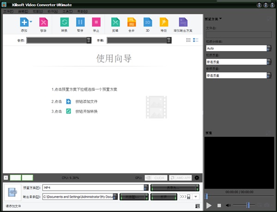This screenshot has height=212, width=277.
Task: Click the Add file (添加) icon
Action: pyautogui.click(x=24, y=22)
